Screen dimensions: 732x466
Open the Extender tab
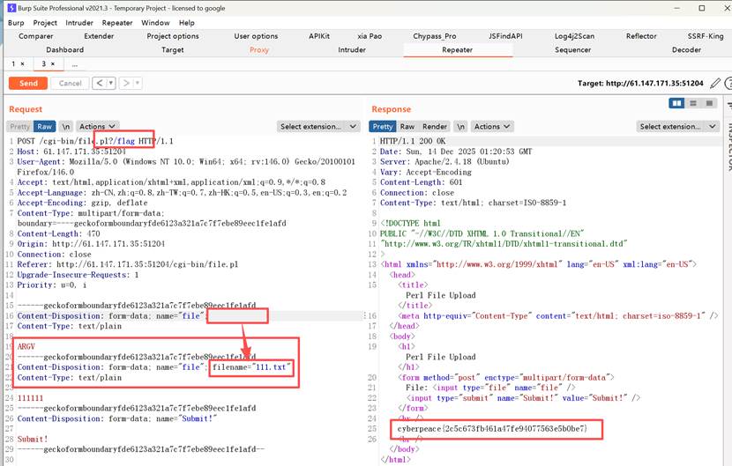(x=99, y=36)
